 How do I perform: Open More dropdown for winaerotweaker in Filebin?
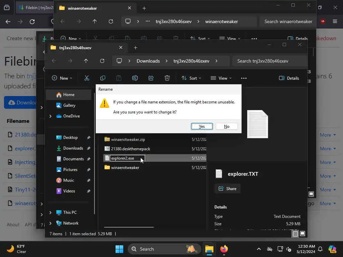tap(328, 203)
